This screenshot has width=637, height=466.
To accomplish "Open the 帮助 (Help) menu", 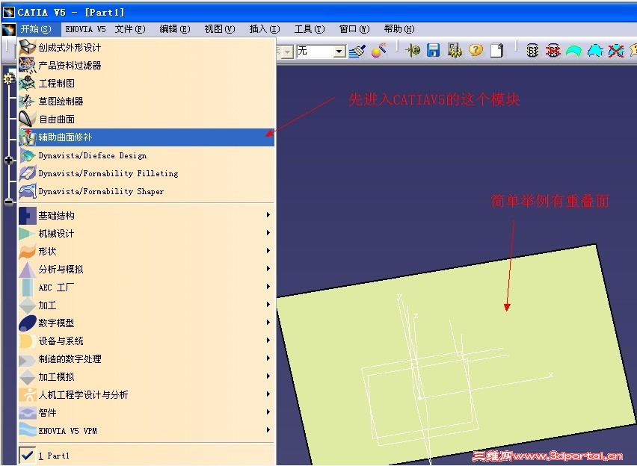I will 399,29.
